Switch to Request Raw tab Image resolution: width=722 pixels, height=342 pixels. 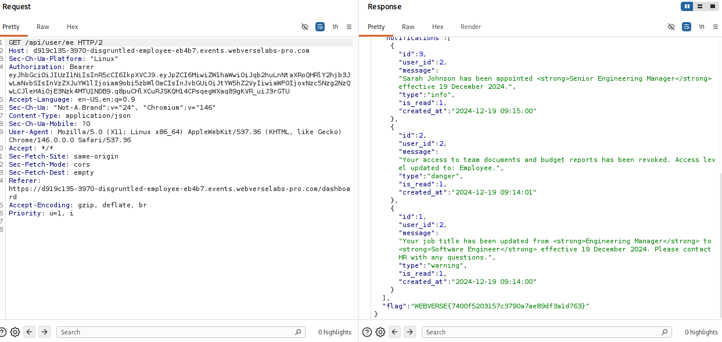point(43,27)
